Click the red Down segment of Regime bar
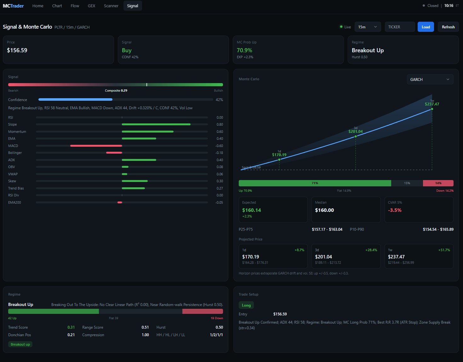463x362 pixels. [x=203, y=311]
